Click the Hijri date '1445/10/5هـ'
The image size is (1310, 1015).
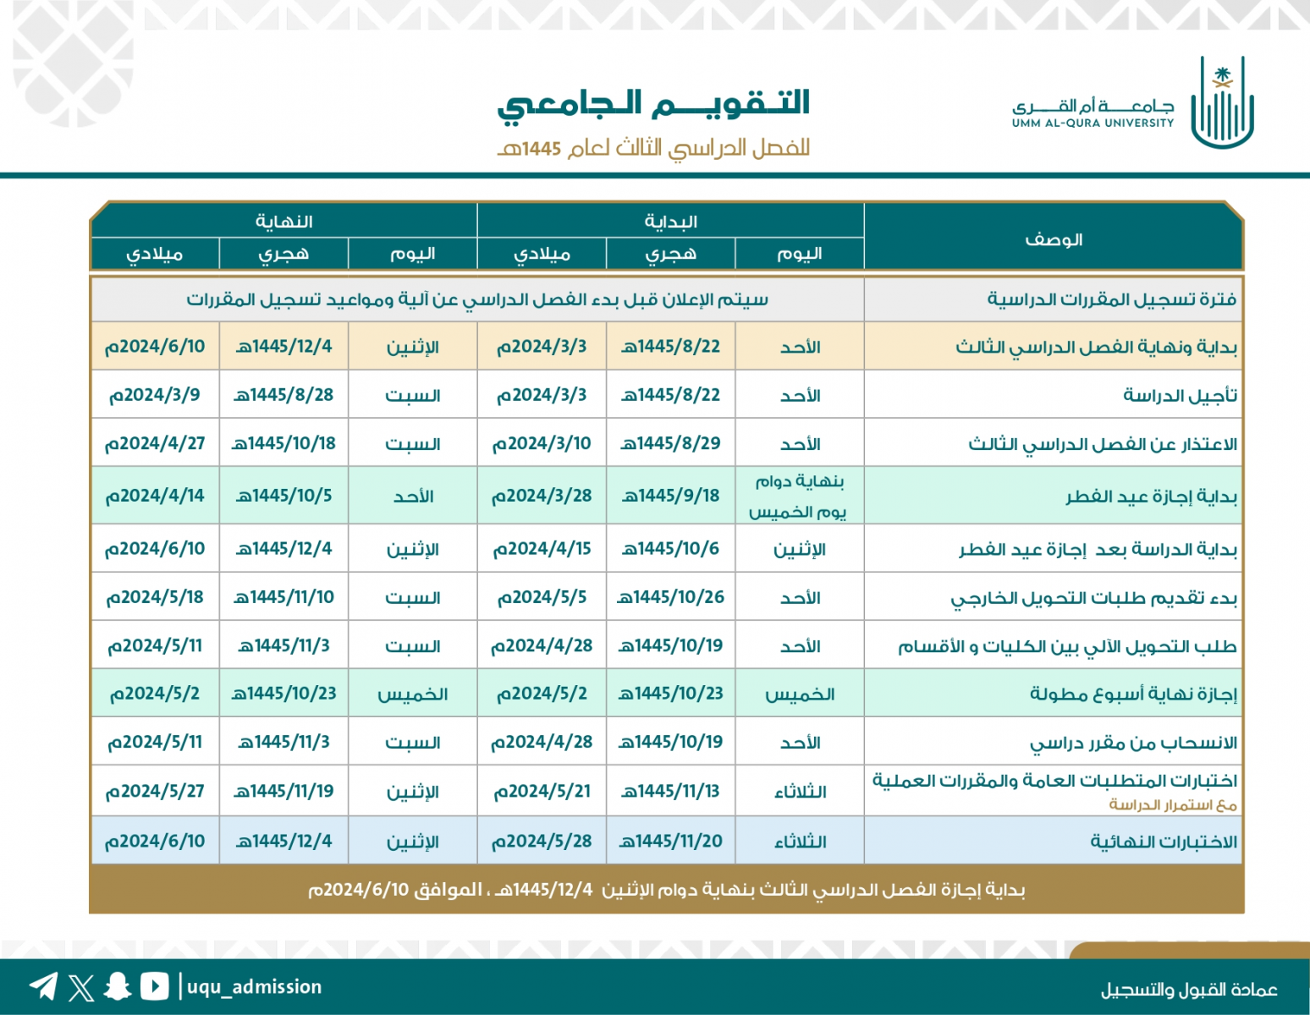[x=283, y=496]
